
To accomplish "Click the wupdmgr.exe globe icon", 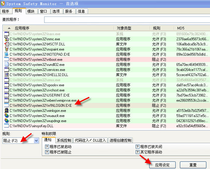I will [6, 121].
